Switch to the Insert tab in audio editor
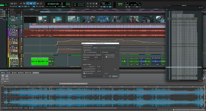206x111 pixels. point(14,73)
